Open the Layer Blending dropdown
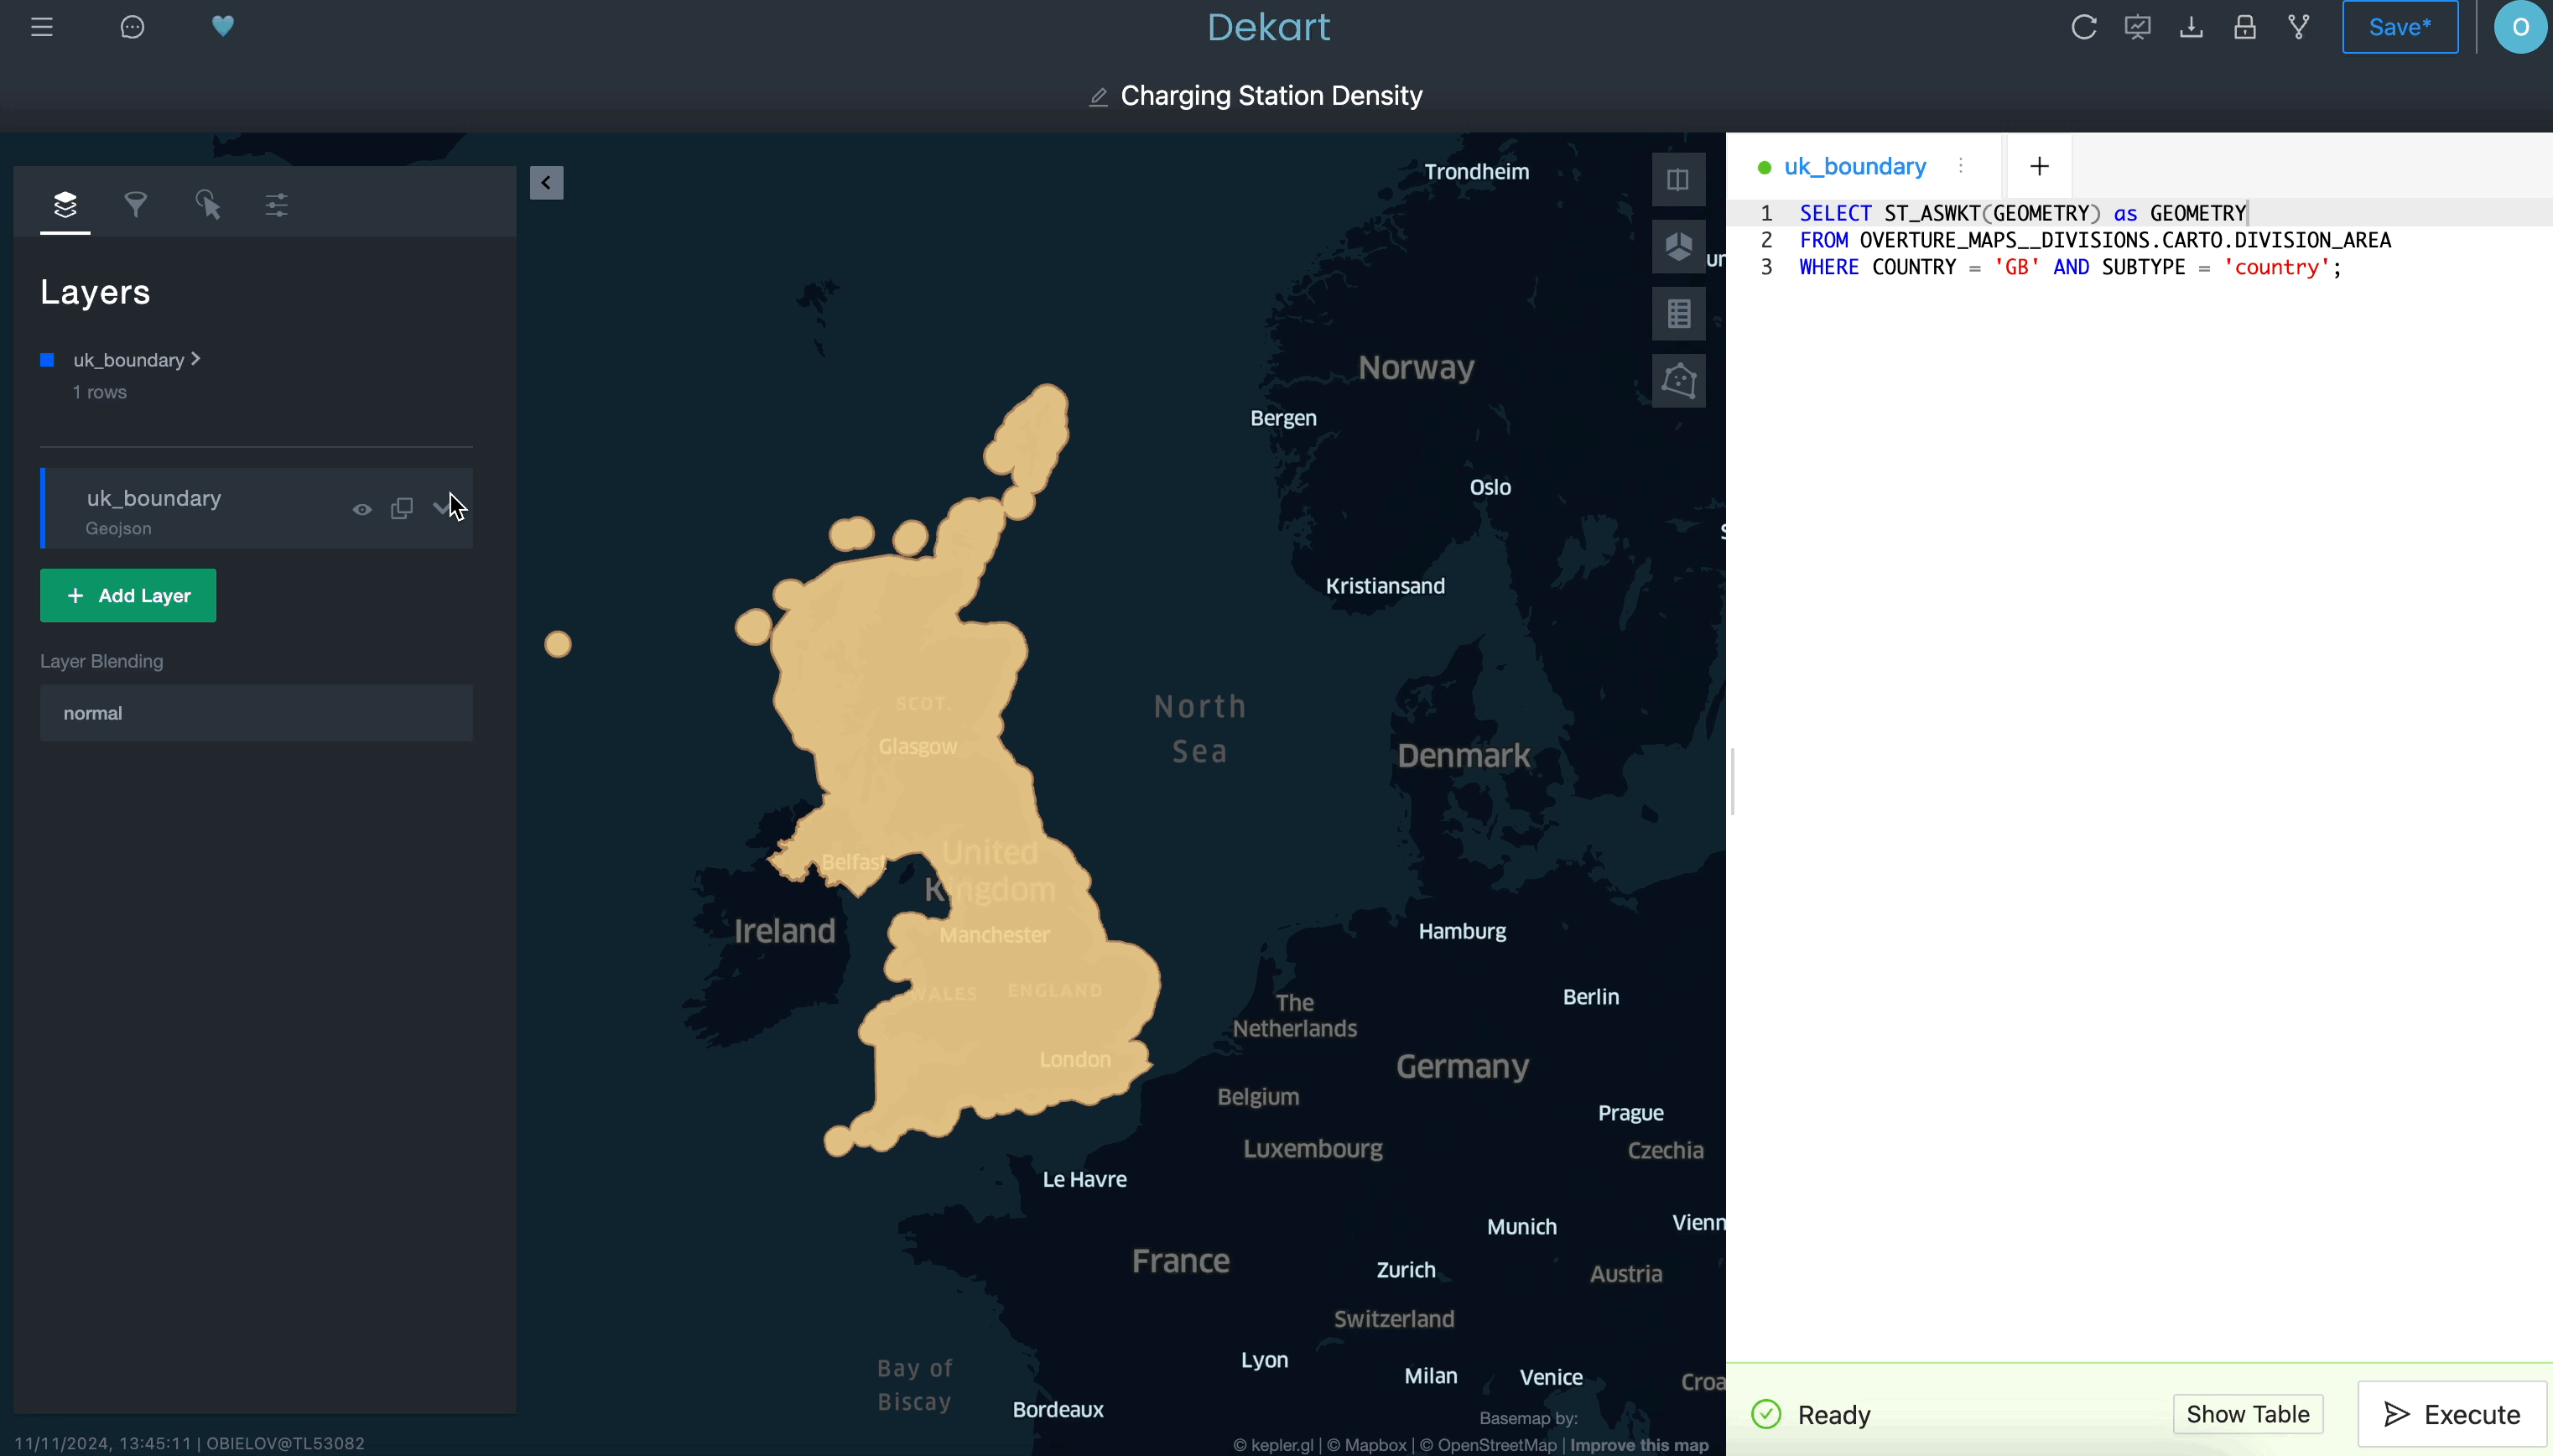 pyautogui.click(x=255, y=713)
